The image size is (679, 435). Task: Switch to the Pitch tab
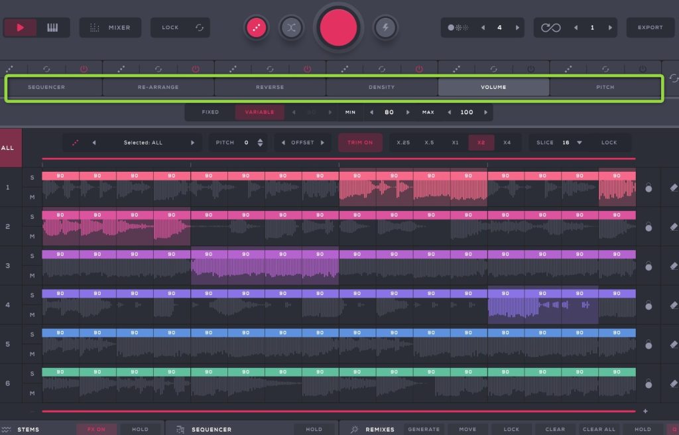click(x=605, y=88)
